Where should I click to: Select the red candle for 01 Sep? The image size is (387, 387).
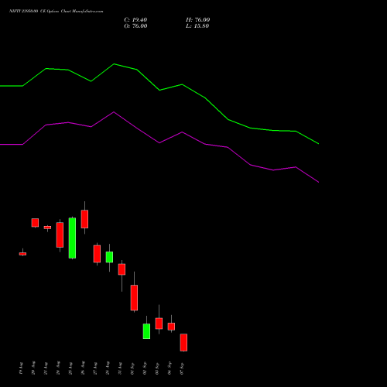(x=134, y=298)
